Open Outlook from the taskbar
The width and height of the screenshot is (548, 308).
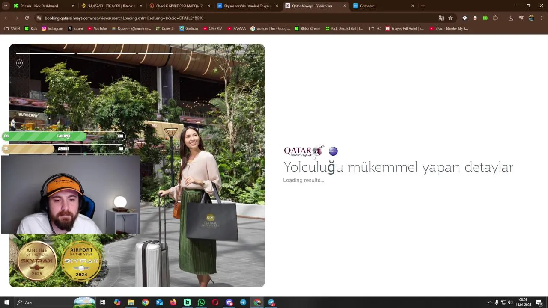[x=159, y=302]
